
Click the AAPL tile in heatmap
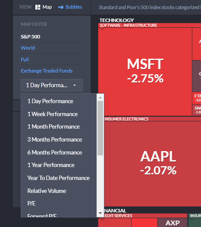153,164
